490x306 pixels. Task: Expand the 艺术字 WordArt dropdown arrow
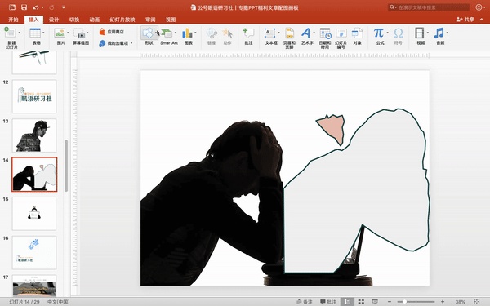314,33
